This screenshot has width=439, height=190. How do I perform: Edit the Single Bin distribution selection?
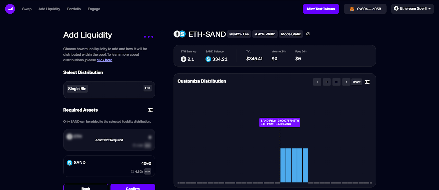coord(148,88)
